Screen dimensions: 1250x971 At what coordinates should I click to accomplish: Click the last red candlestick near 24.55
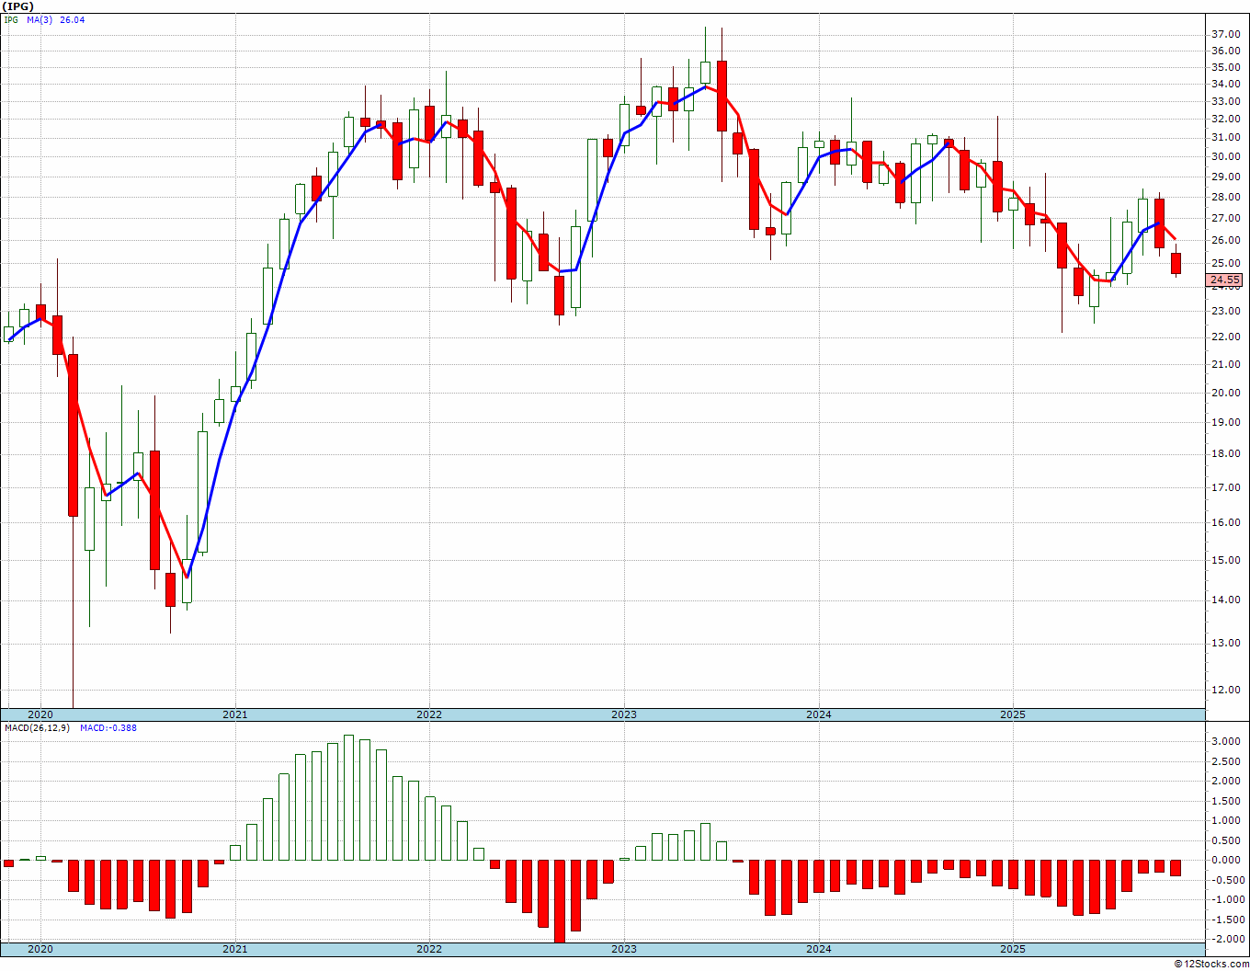[x=1176, y=263]
